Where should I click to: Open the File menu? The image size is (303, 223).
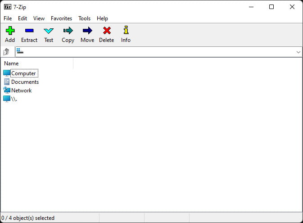click(x=8, y=18)
